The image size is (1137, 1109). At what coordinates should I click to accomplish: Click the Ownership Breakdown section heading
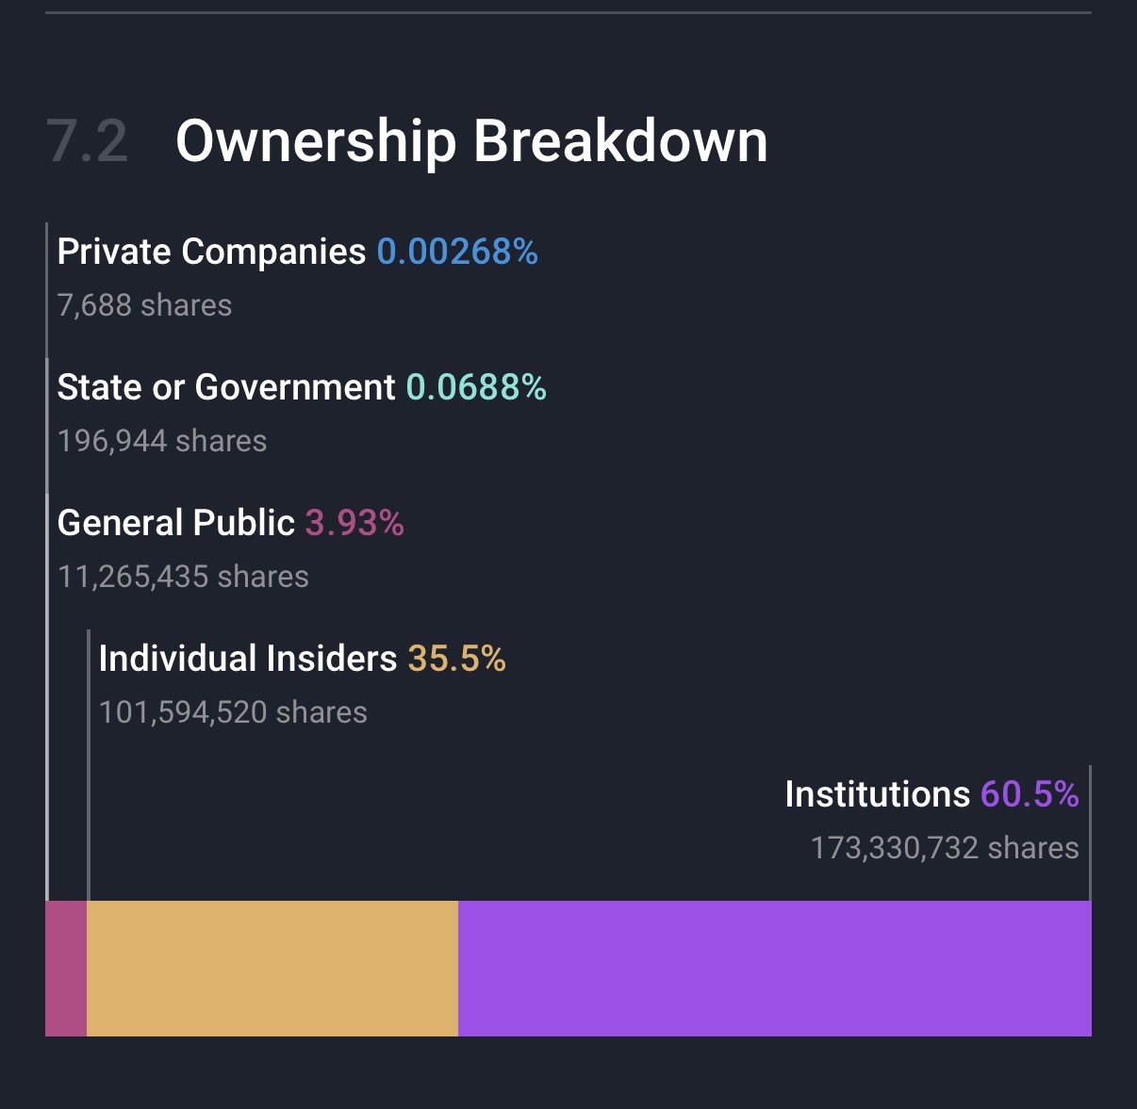[x=471, y=141]
